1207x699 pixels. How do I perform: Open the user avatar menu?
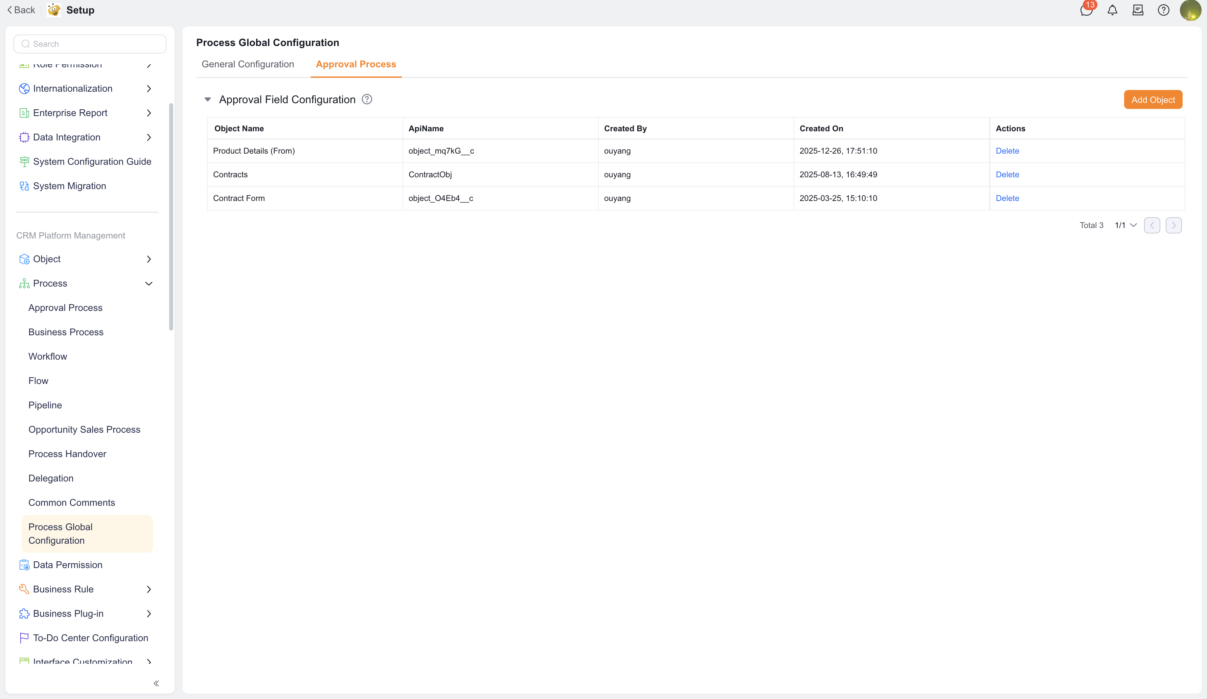[x=1190, y=10]
